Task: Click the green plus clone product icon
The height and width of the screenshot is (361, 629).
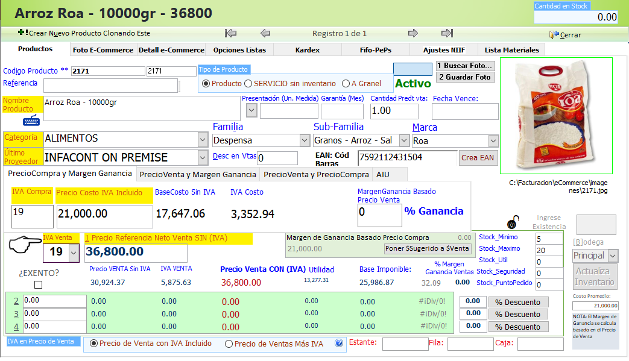Action: (21, 32)
